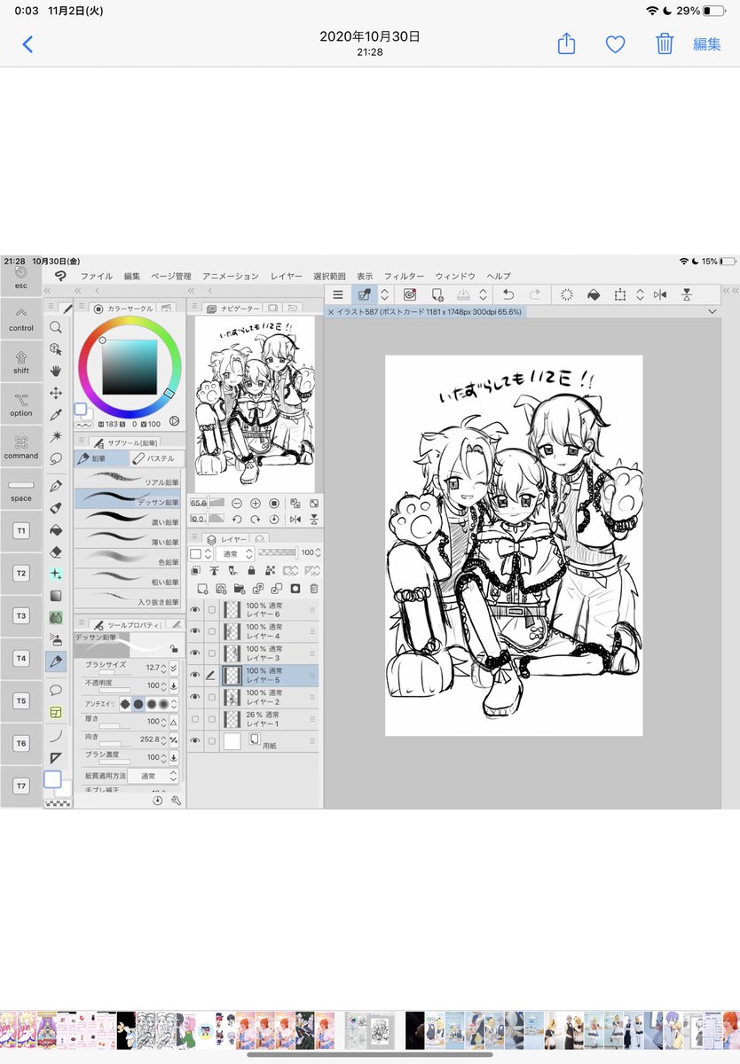Screen dimensions: 740x1064
Task: Adjust the 不透明度 100 stepper arrows
Action: [x=163, y=686]
